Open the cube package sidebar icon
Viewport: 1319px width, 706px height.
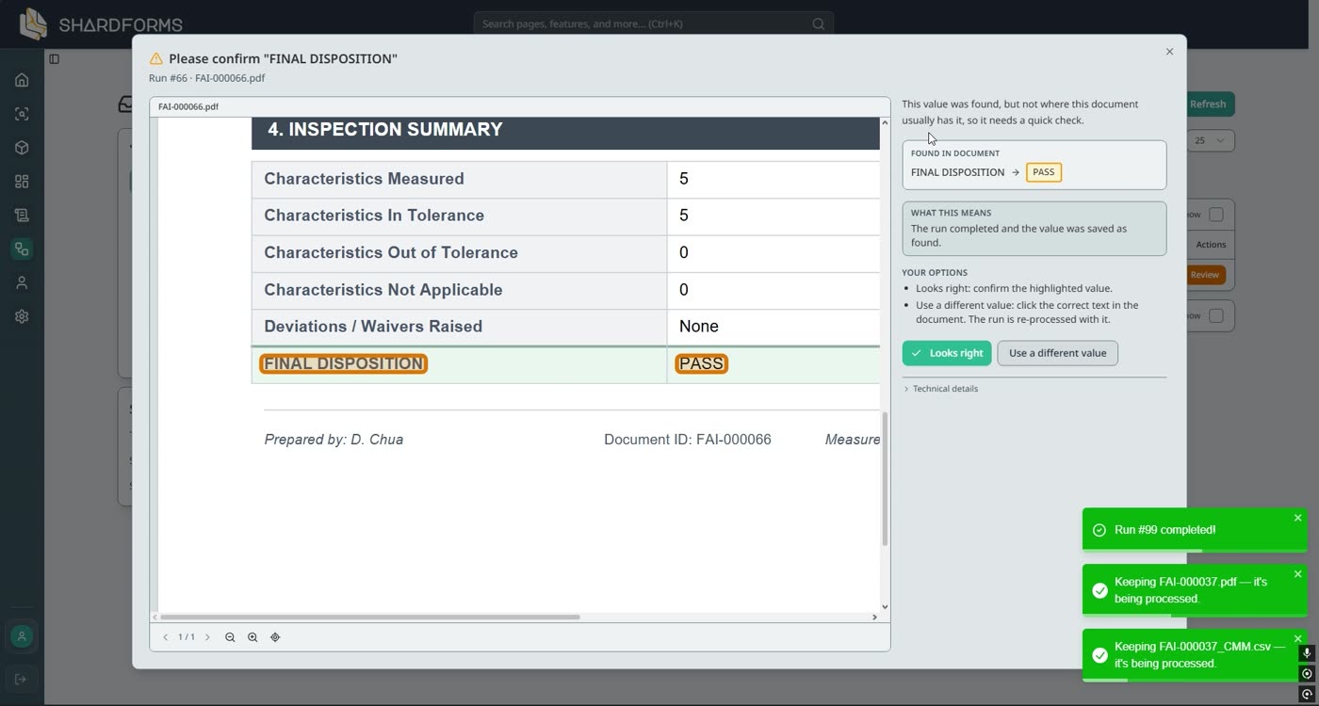[x=22, y=148]
